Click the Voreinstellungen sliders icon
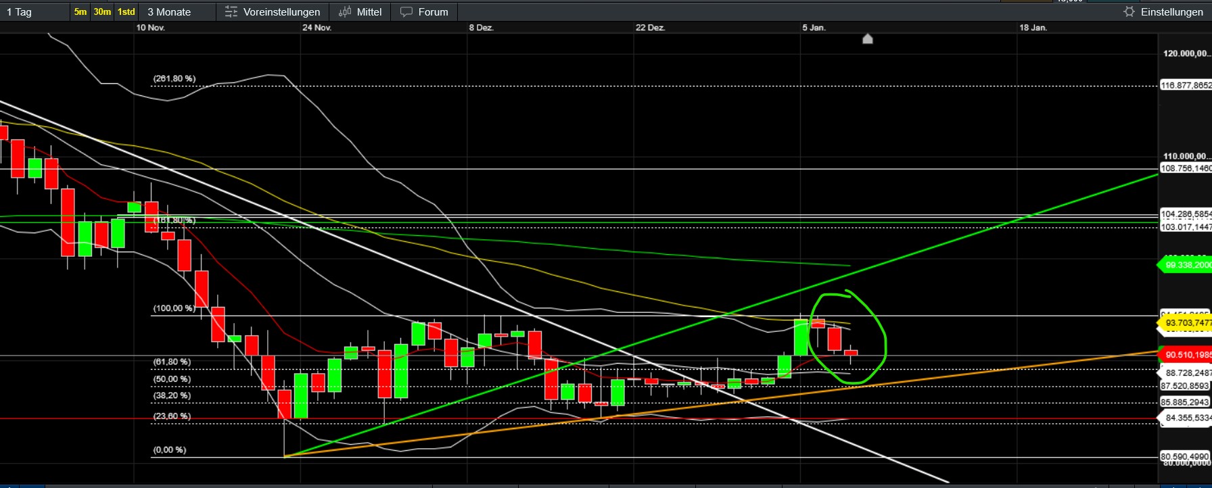Viewport: 1212px width, 488px height. click(231, 12)
